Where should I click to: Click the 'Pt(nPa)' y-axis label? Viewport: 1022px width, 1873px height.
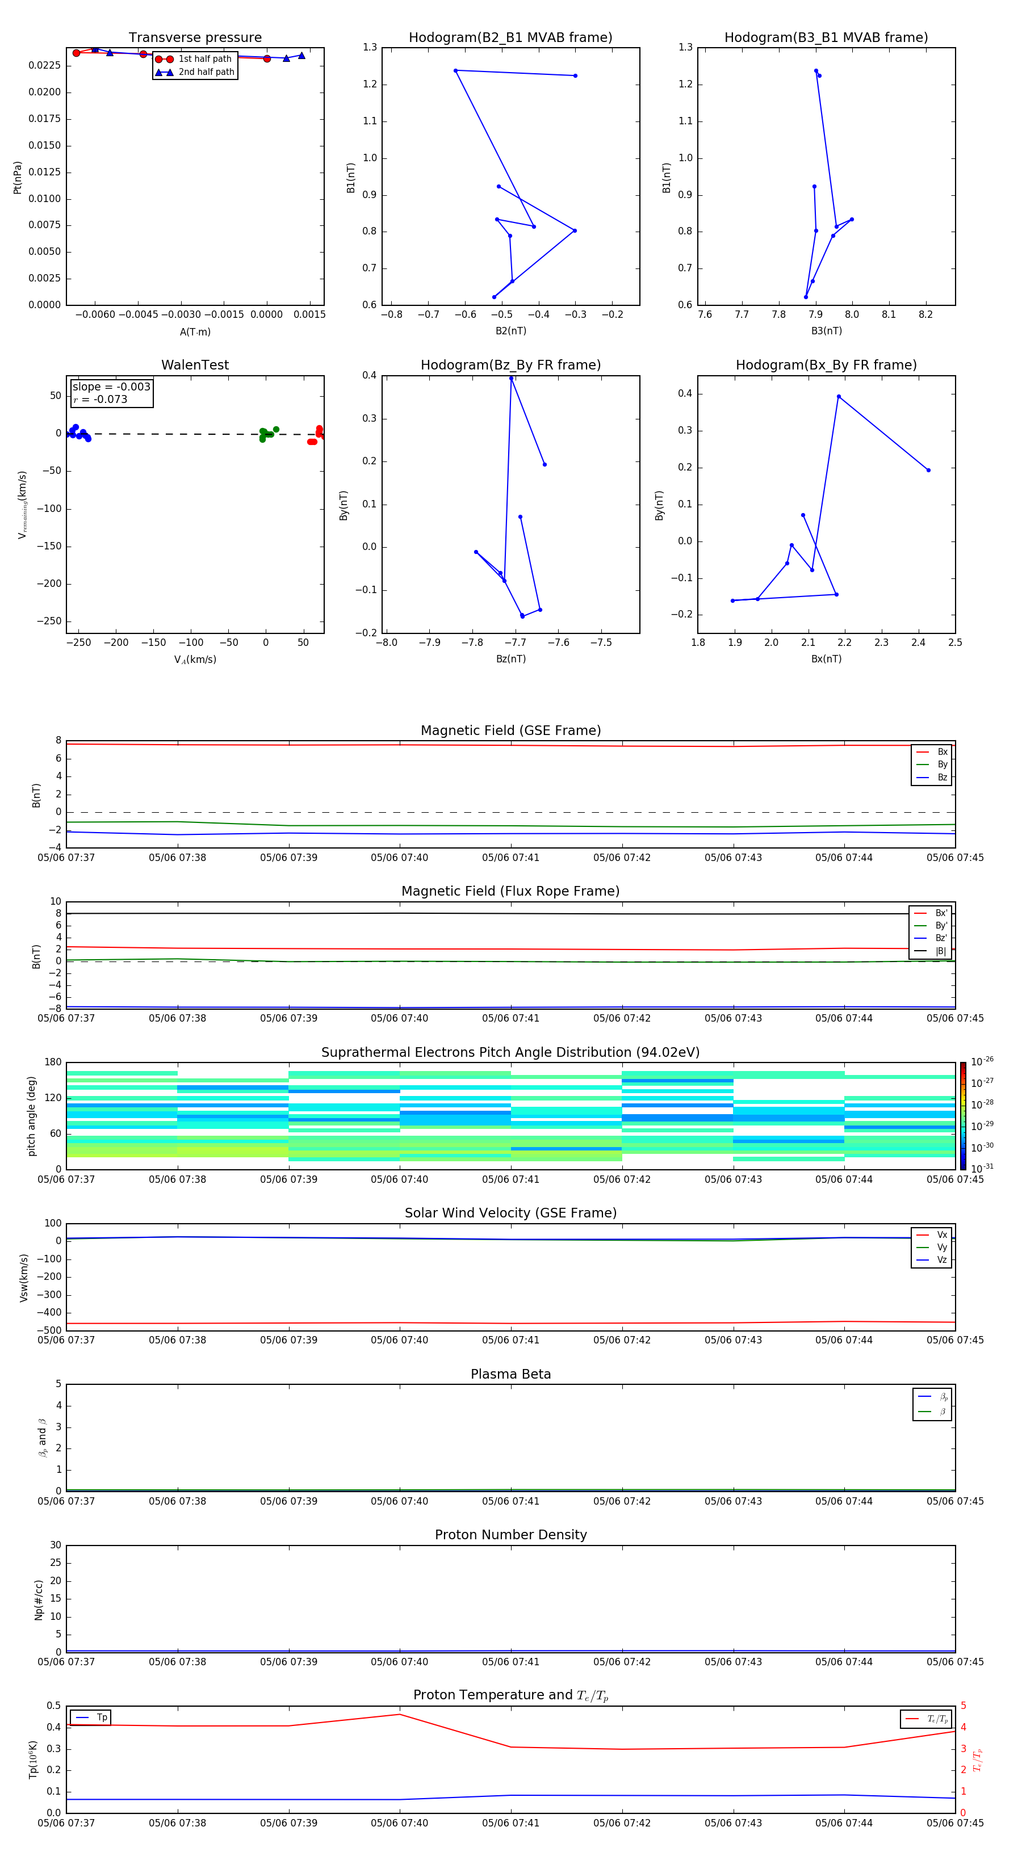click(x=18, y=178)
